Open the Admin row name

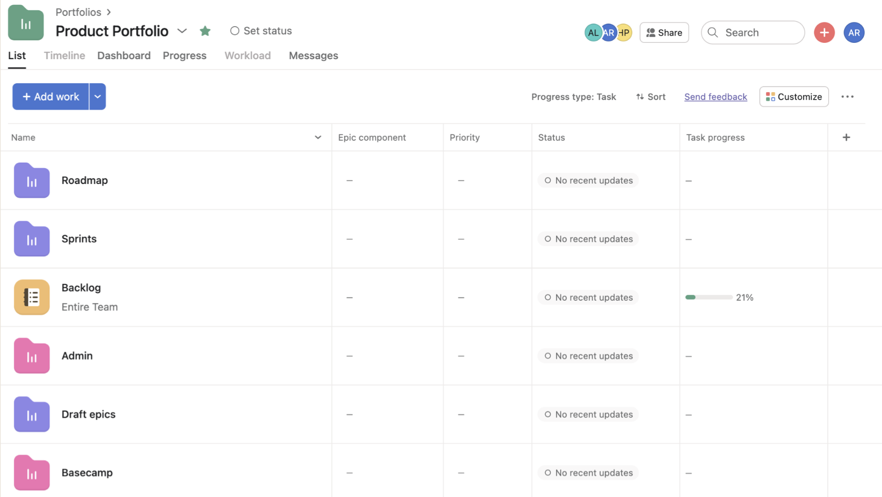point(77,355)
